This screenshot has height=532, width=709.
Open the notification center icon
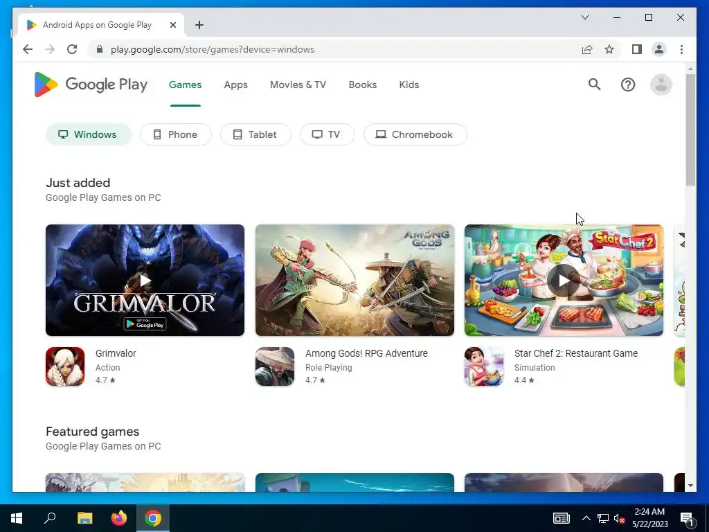click(x=688, y=518)
